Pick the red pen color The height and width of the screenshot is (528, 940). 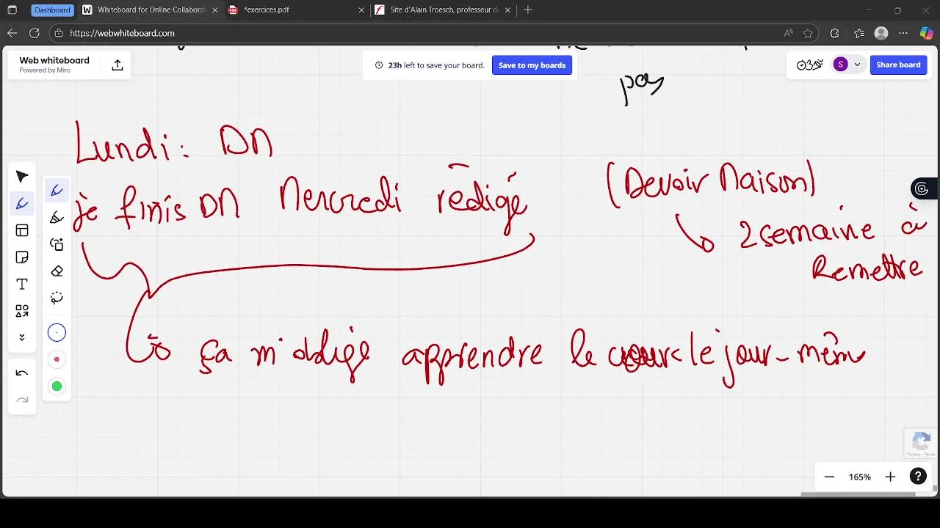[57, 359]
